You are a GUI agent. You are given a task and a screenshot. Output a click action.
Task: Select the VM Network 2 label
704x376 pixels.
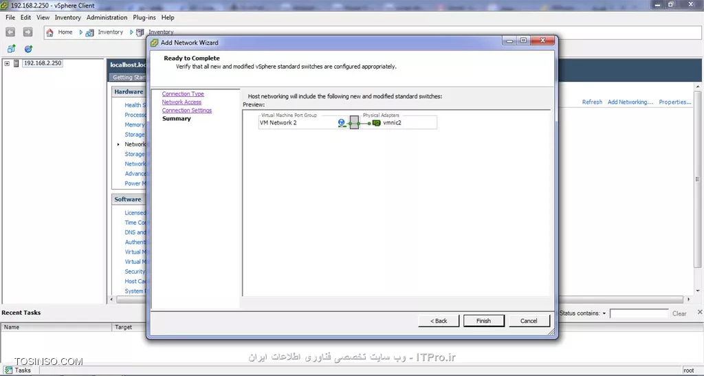coord(278,122)
